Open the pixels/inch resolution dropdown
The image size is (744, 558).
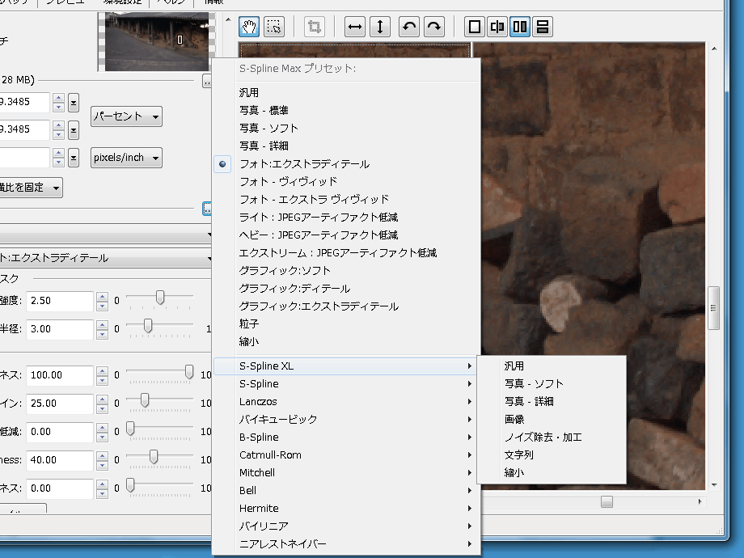[125, 158]
